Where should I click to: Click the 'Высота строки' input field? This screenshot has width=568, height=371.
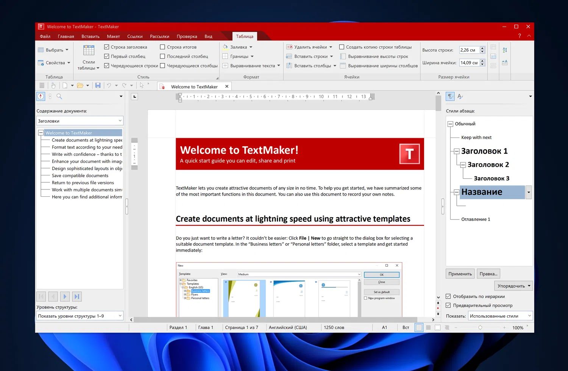tap(469, 50)
